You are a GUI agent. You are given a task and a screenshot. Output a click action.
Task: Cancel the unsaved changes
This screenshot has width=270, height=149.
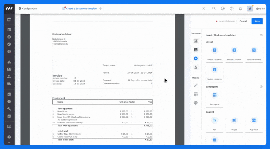[x=243, y=21]
